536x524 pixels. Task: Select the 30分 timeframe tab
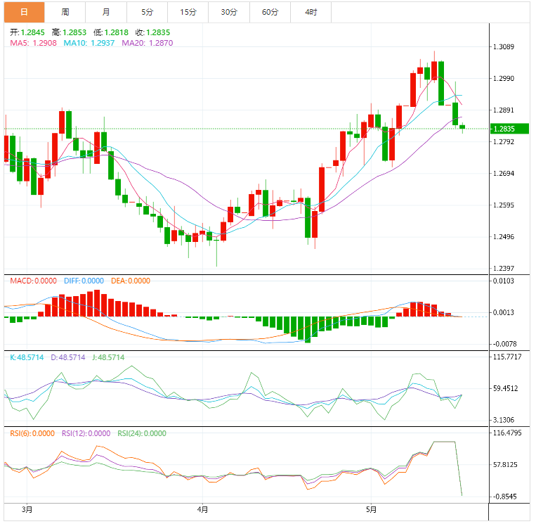click(x=229, y=12)
